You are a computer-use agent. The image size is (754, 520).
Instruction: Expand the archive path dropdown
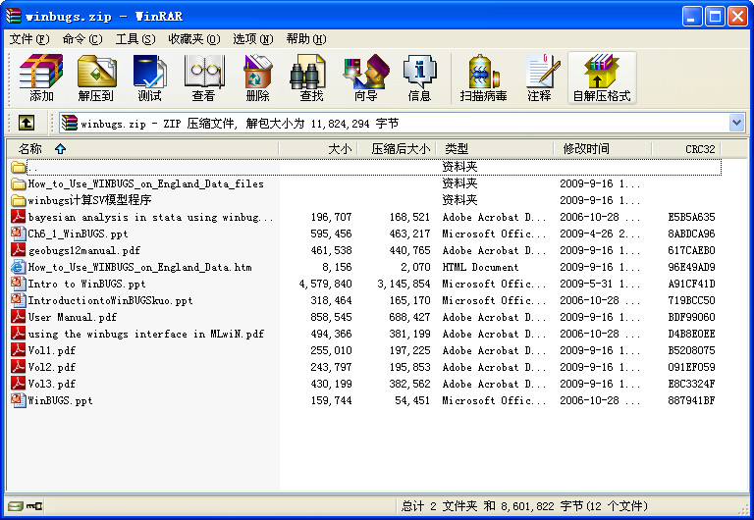(x=736, y=123)
